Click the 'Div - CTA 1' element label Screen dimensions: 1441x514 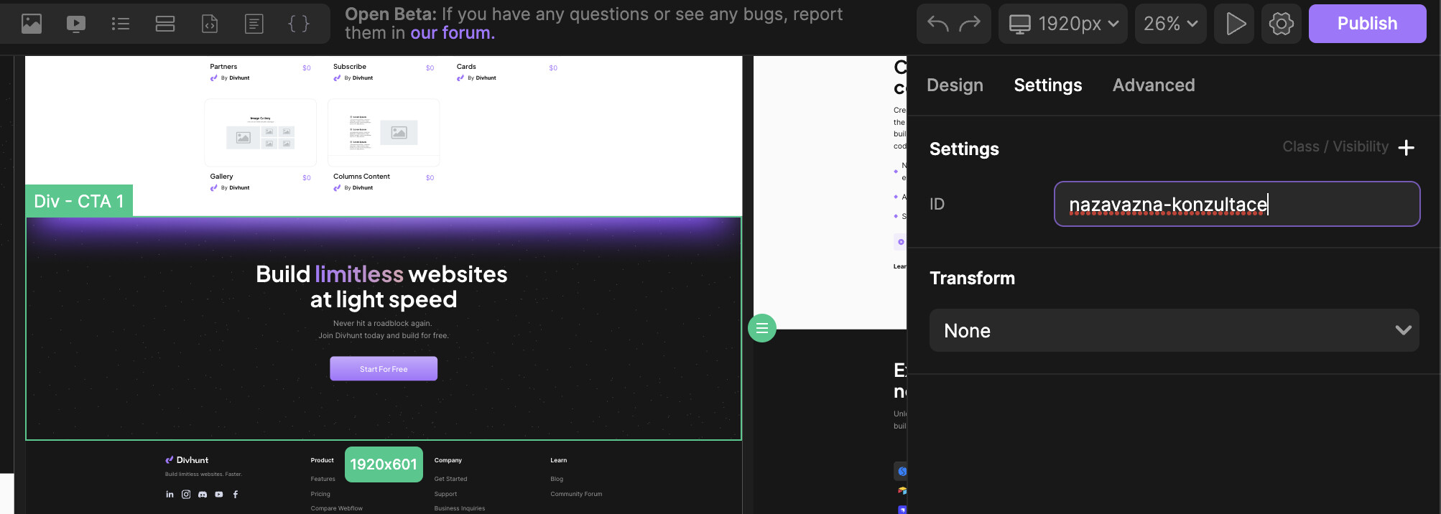click(79, 201)
